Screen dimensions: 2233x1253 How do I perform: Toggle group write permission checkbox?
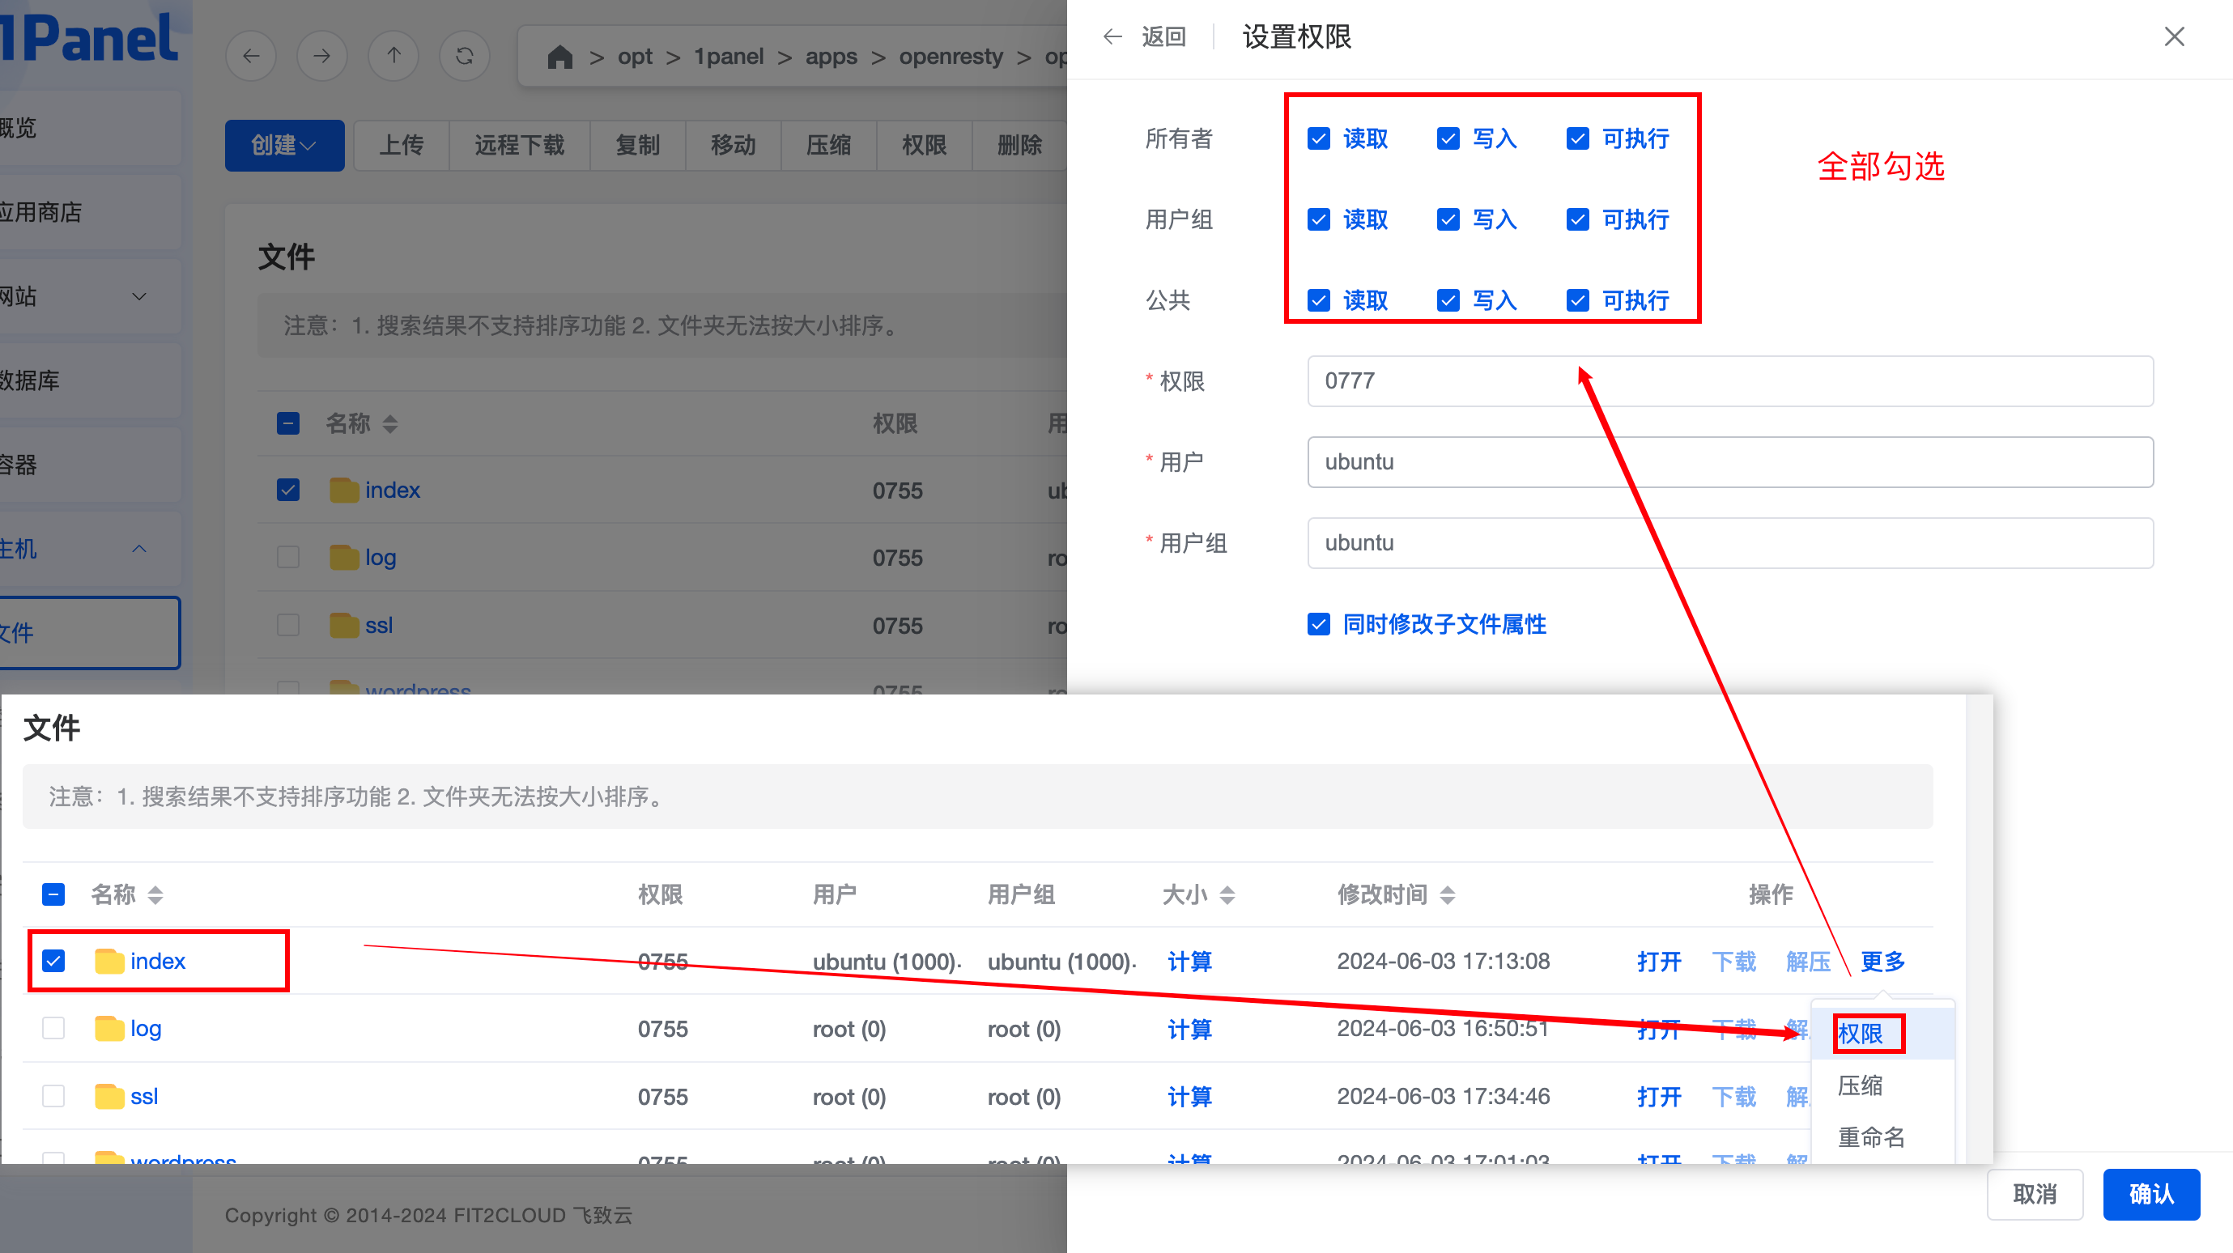tap(1448, 219)
